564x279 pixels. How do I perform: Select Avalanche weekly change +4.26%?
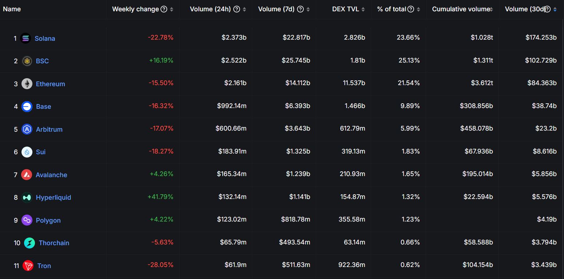[162, 174]
